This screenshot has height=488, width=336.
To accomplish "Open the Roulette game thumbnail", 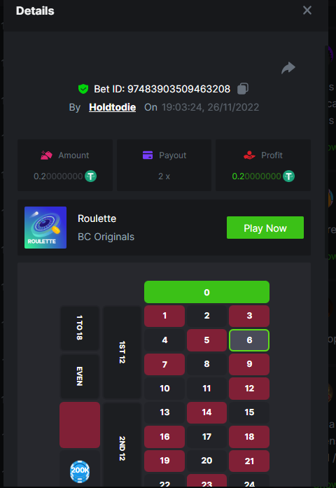I will [45, 228].
